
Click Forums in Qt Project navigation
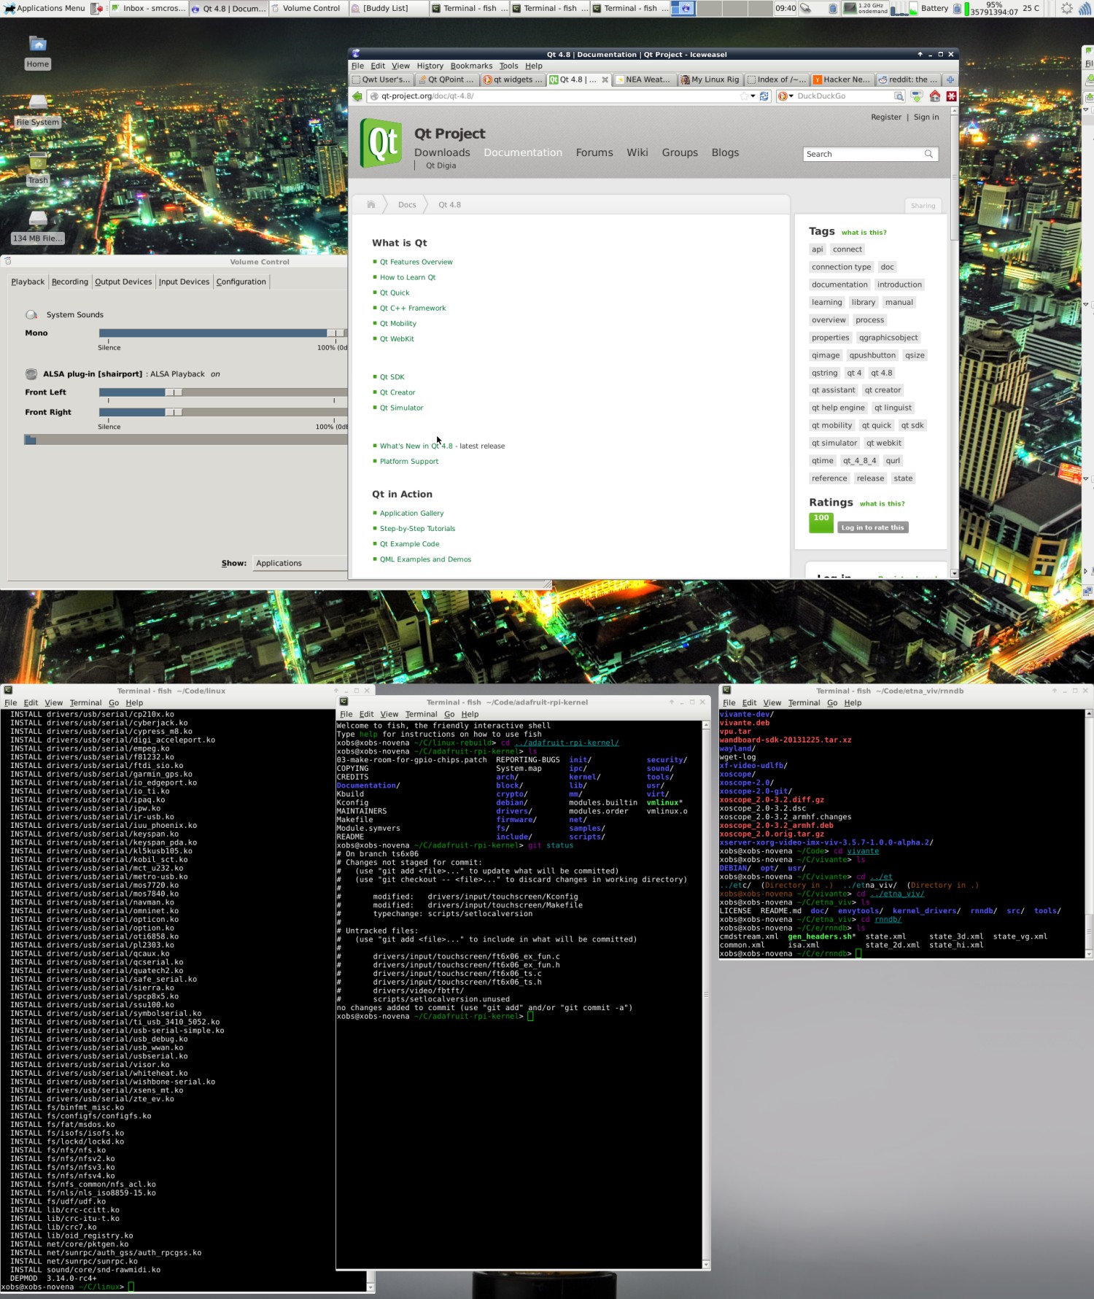tap(594, 152)
